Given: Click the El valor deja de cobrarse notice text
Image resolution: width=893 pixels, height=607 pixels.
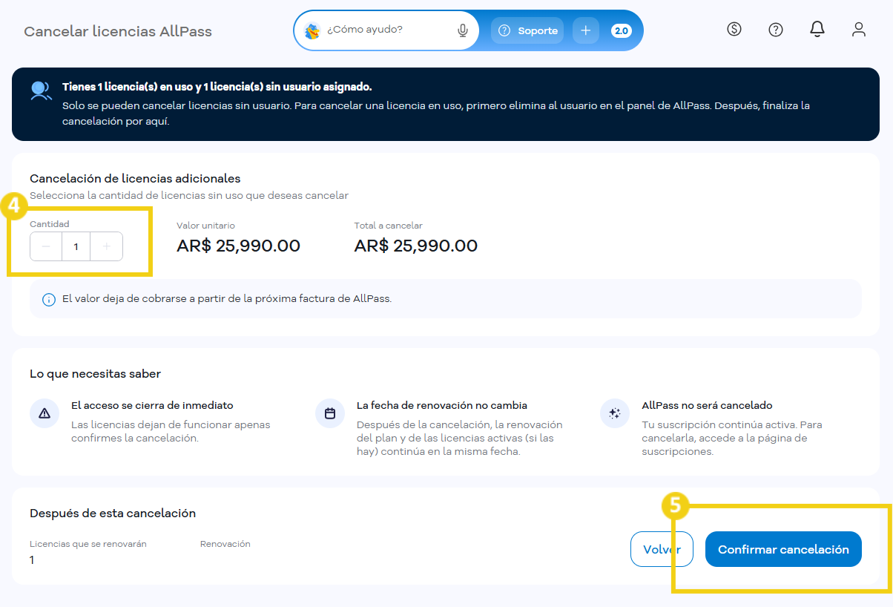Looking at the screenshot, I should tap(226, 299).
